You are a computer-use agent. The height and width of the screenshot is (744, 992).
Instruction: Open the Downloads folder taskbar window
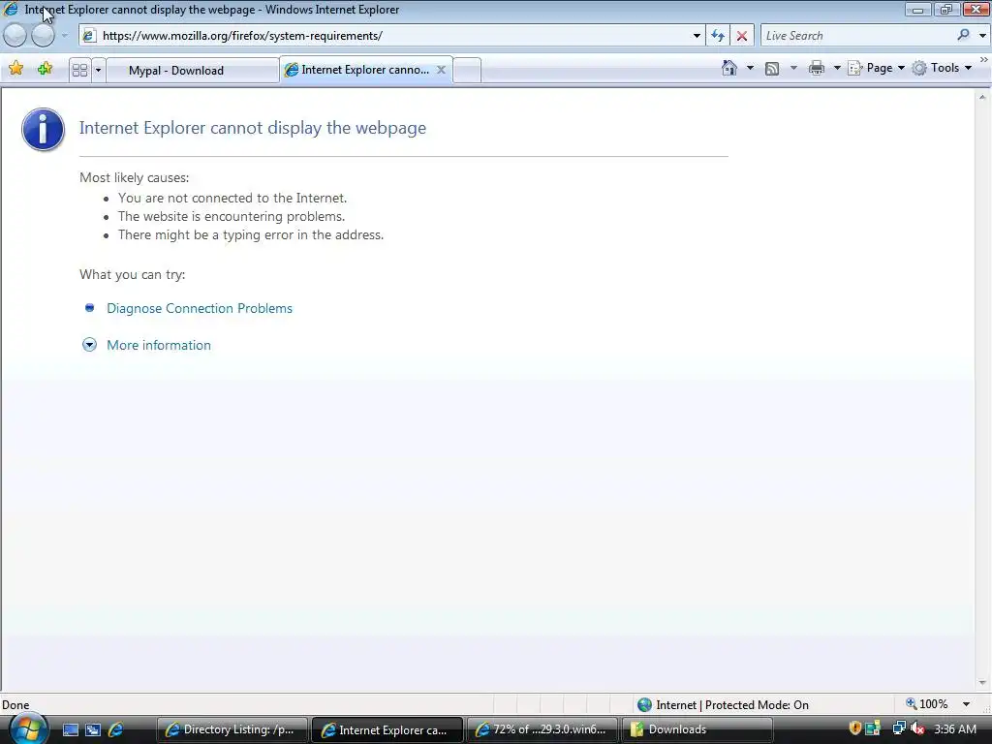(x=697, y=730)
